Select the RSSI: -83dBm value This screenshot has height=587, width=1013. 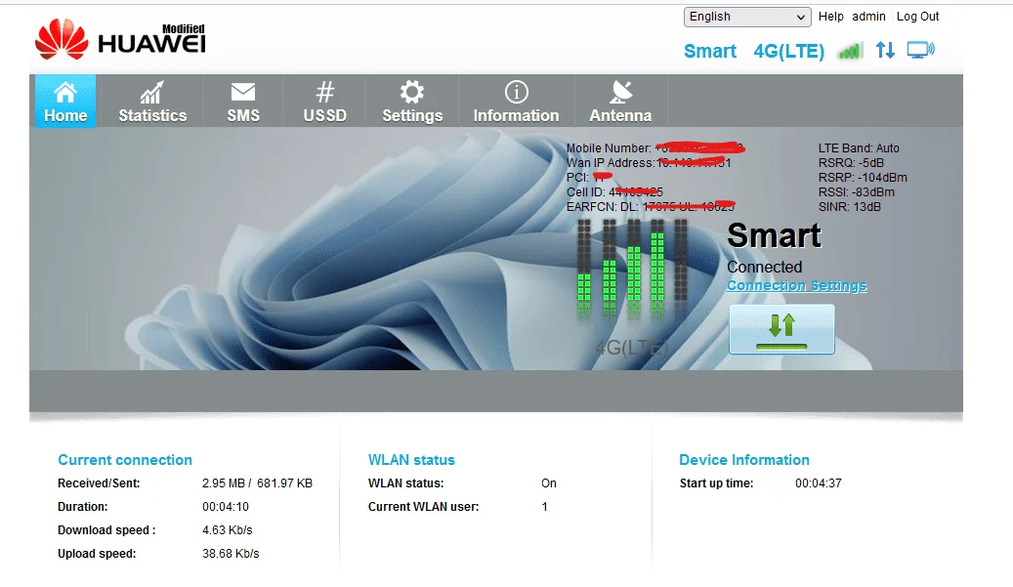click(x=857, y=192)
